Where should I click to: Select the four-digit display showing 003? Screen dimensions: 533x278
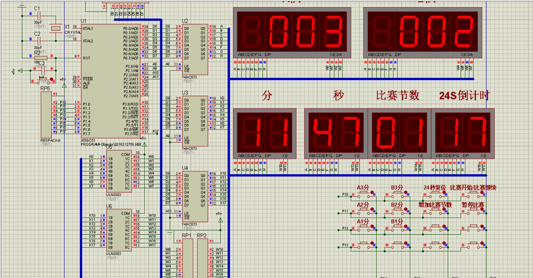pos(292,33)
